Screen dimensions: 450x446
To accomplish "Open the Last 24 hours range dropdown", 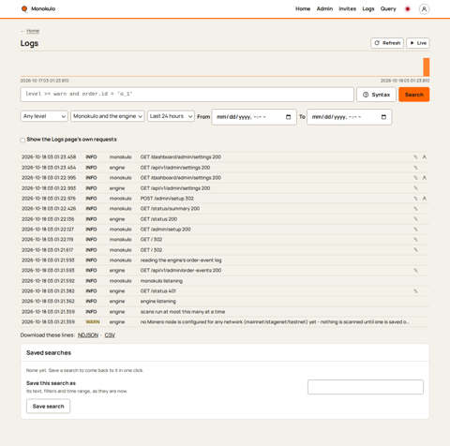I will [171, 116].
